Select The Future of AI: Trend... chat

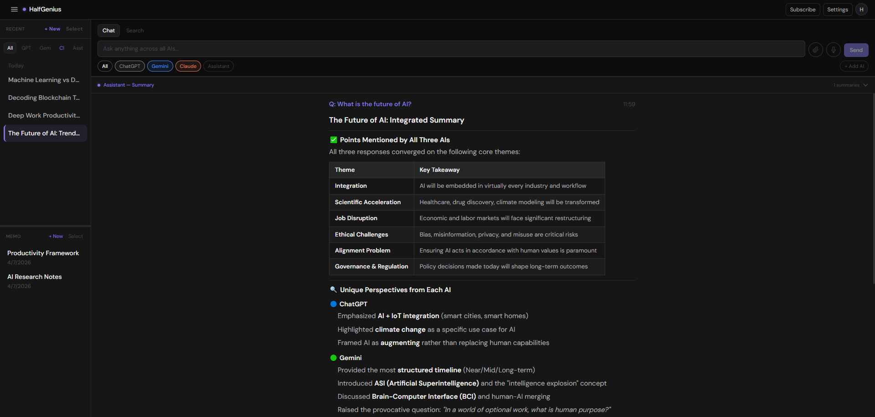[x=45, y=133]
